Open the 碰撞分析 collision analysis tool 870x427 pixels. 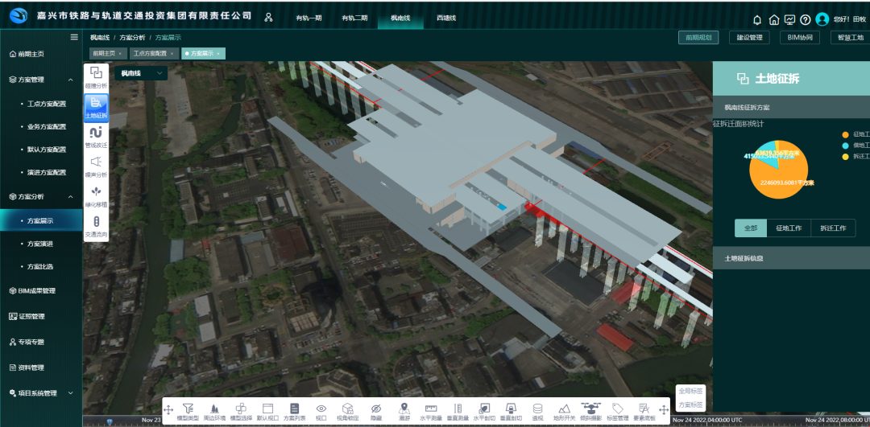click(x=96, y=75)
